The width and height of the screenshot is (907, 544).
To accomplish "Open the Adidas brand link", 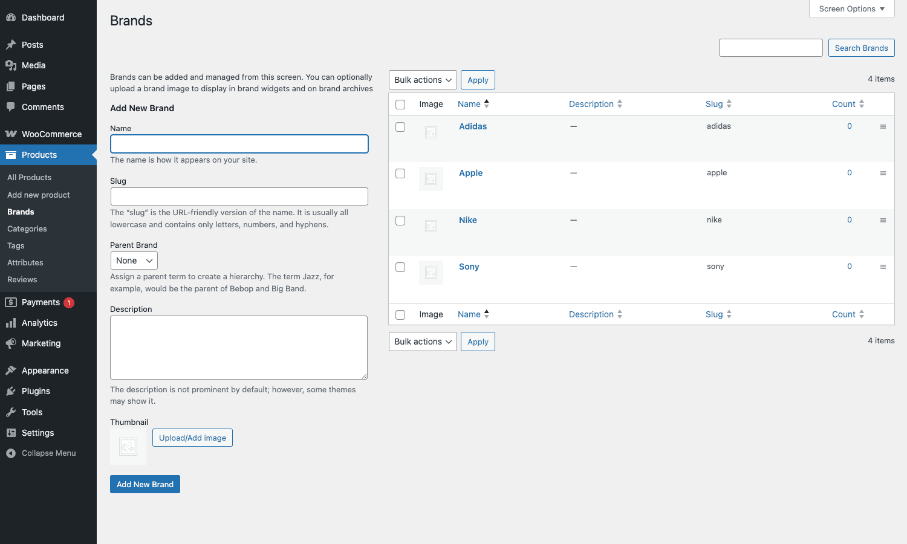I will pyautogui.click(x=473, y=126).
